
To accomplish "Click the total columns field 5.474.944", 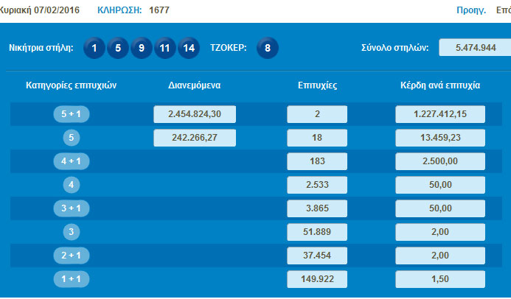I will click(474, 48).
